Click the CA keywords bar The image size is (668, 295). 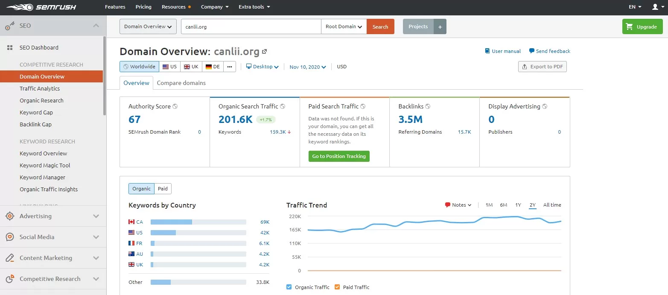(x=198, y=222)
